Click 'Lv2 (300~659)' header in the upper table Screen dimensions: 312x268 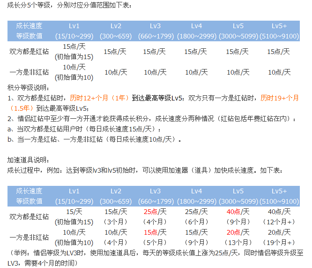coord(116,31)
